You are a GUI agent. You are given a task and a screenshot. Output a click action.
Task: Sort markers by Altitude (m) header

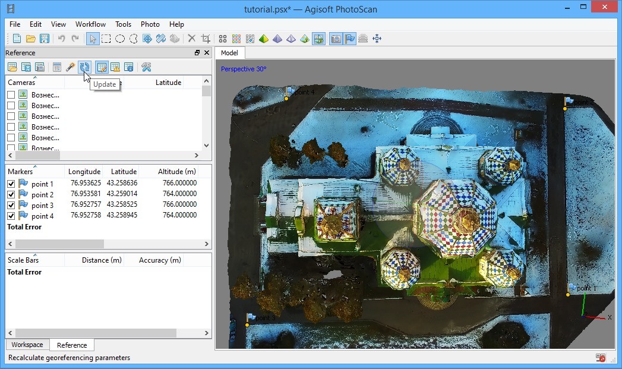[x=177, y=171]
